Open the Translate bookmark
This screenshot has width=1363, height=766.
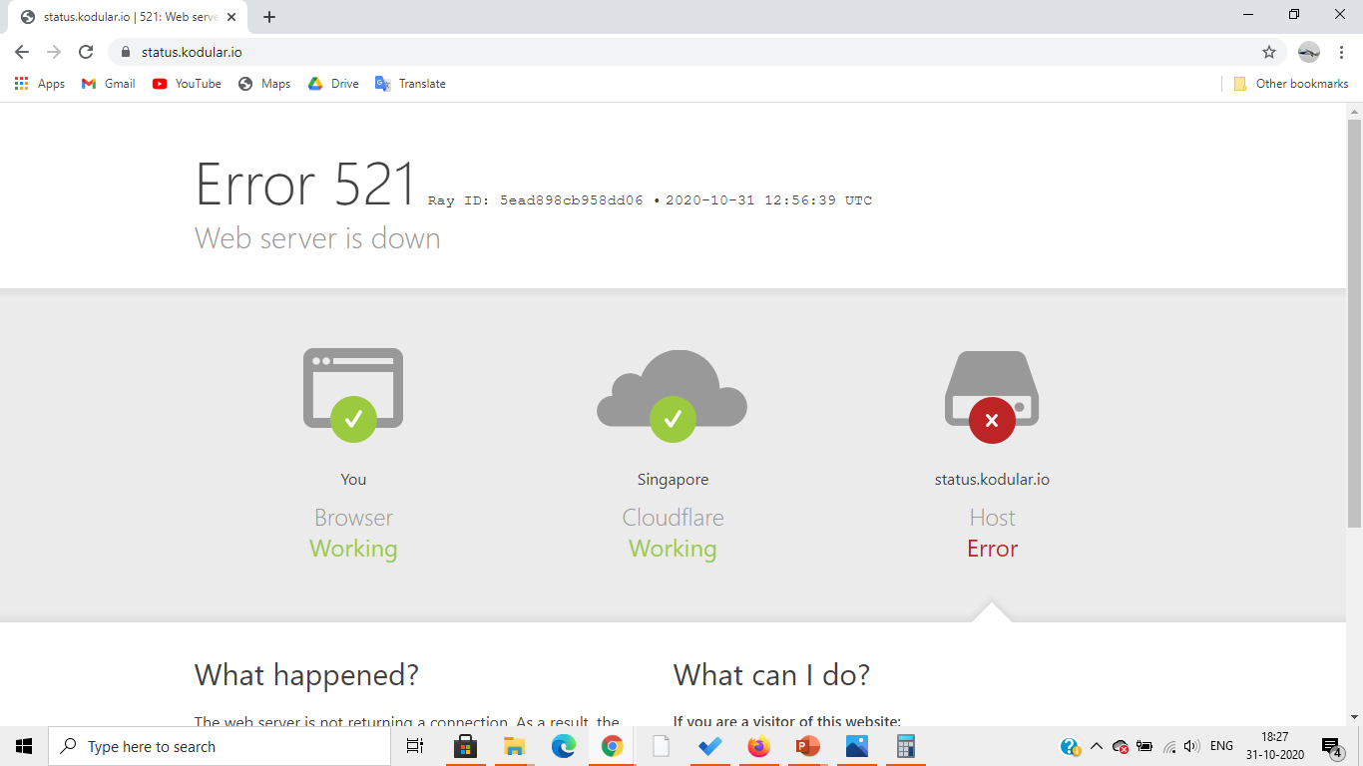pos(410,84)
